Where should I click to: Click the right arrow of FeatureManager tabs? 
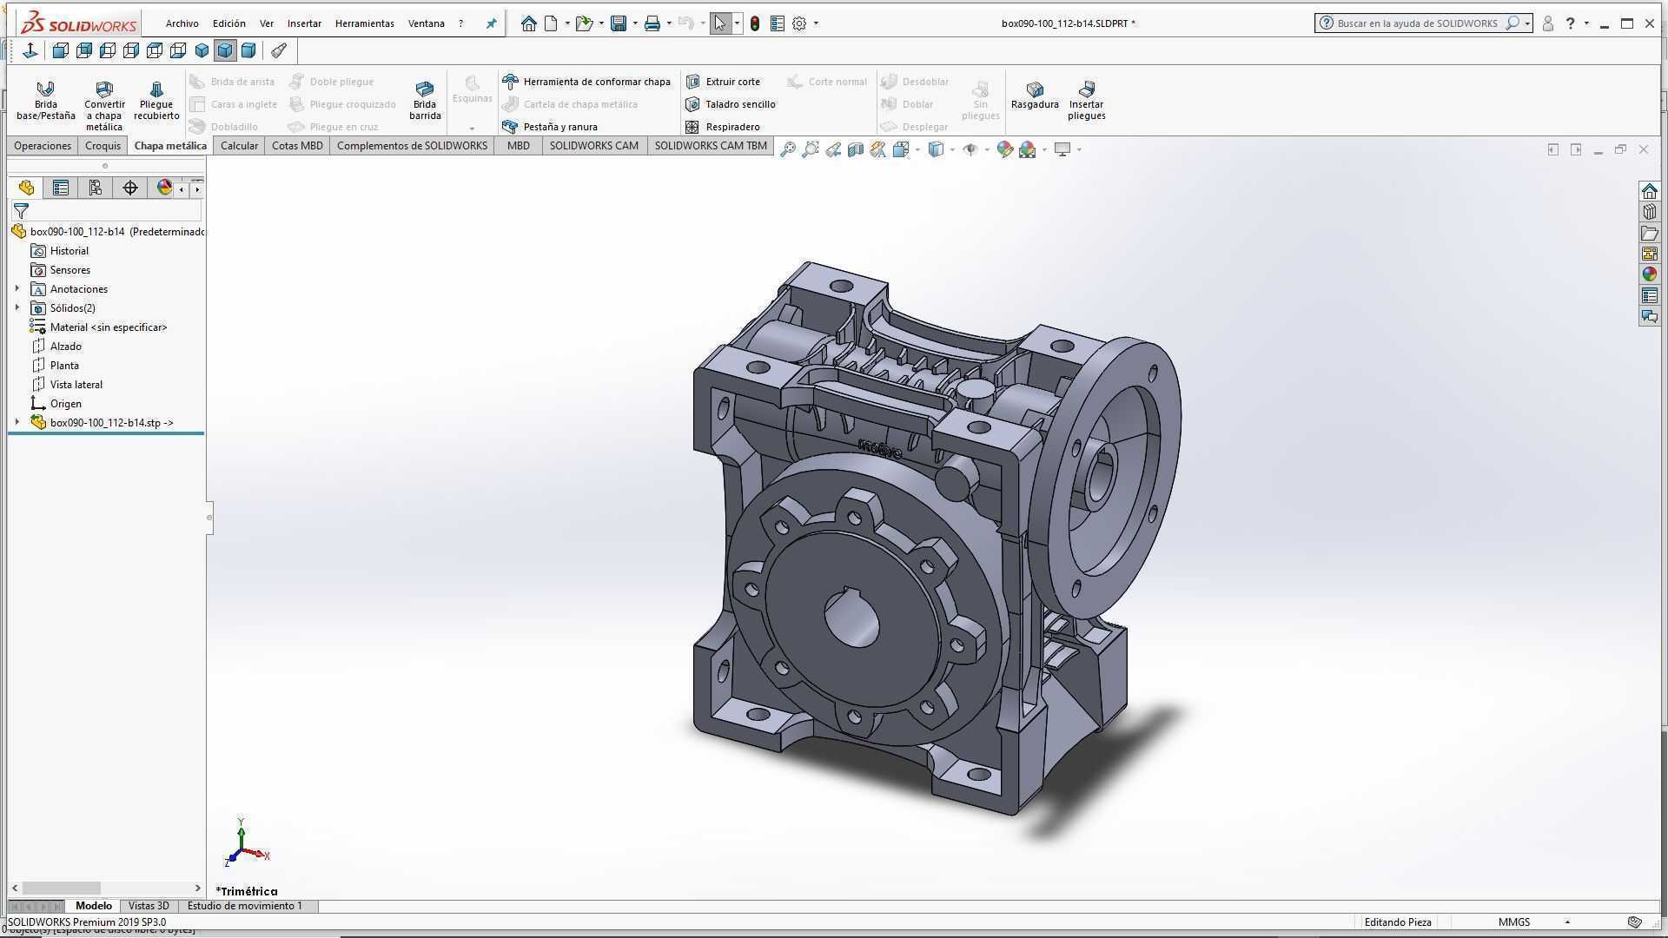point(197,188)
